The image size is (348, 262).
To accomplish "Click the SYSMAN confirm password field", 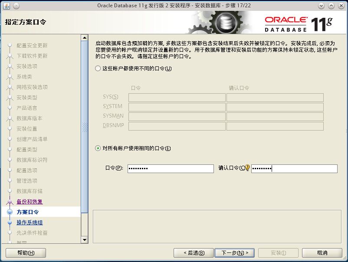I will pyautogui.click(x=275, y=117).
